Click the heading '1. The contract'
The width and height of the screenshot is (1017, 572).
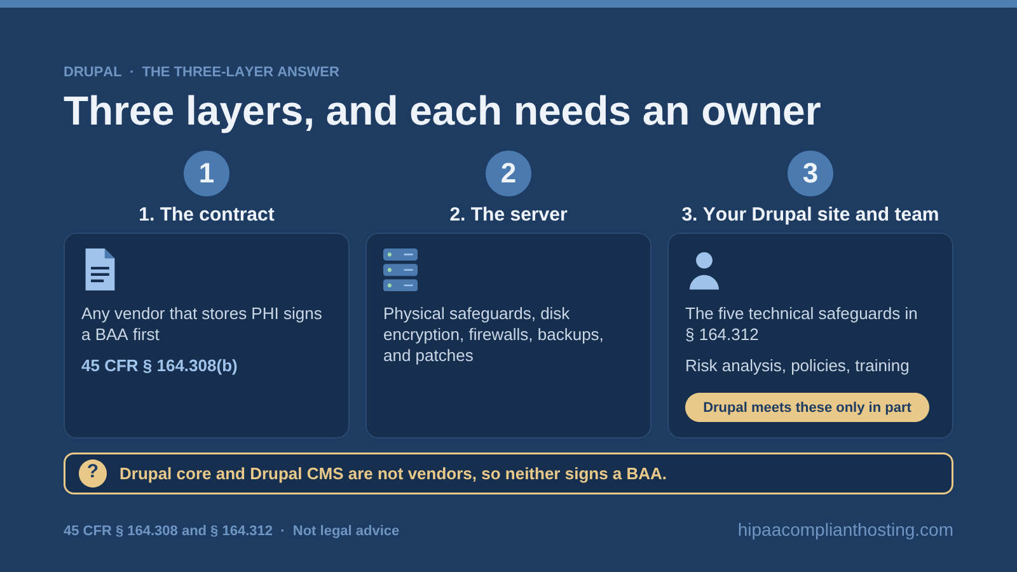[x=207, y=214]
